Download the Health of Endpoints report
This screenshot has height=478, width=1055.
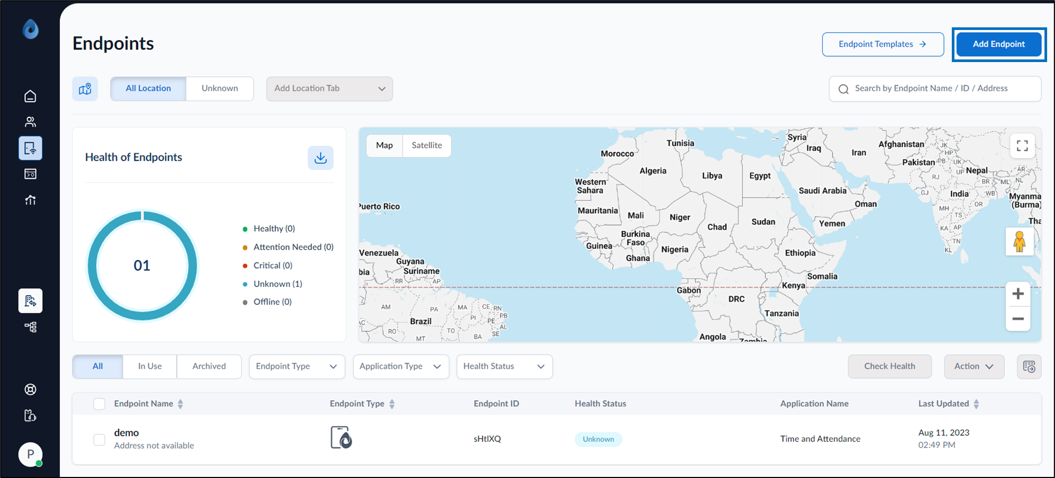pyautogui.click(x=321, y=158)
